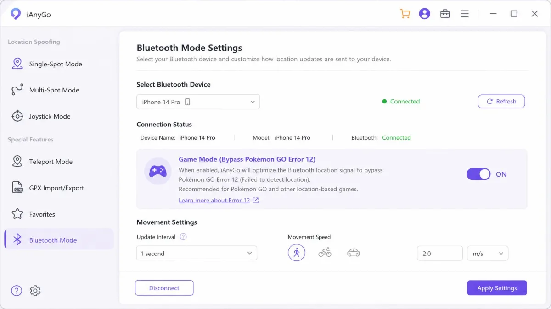Click the Single-Spot Mode pin icon
The width and height of the screenshot is (551, 309).
17,64
